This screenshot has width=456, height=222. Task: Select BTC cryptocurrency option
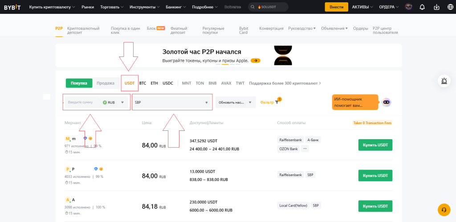click(x=142, y=83)
